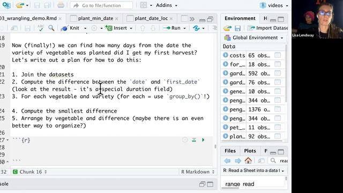Switch to the plant_min_date tab
This screenshot has width=343, height=193.
coord(95,18)
